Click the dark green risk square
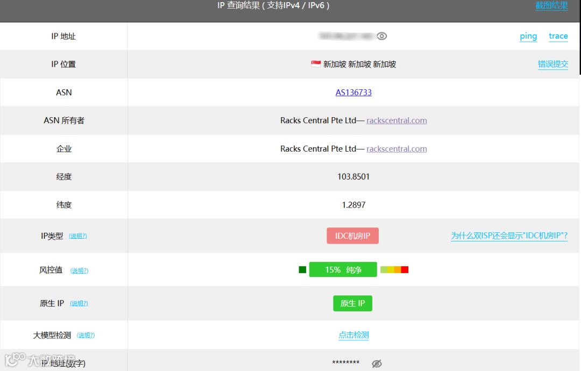The width and height of the screenshot is (581, 371). point(302,269)
